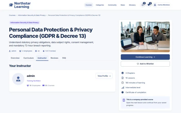Click the Information Security & Data Privacy category badge
The height and width of the screenshot is (113, 181).
25,23
